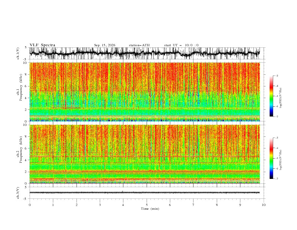Click the ch.1 spectrogram panel
The width and height of the screenshot is (297, 230).
144,92
